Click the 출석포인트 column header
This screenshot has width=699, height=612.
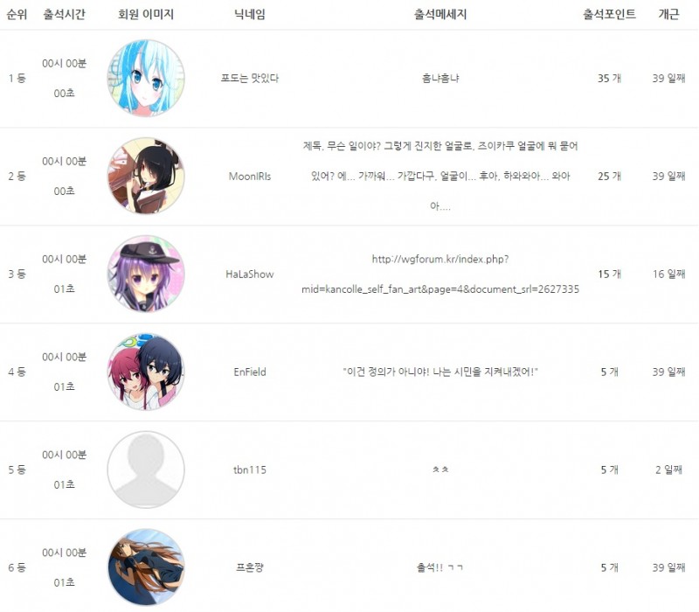click(x=609, y=14)
